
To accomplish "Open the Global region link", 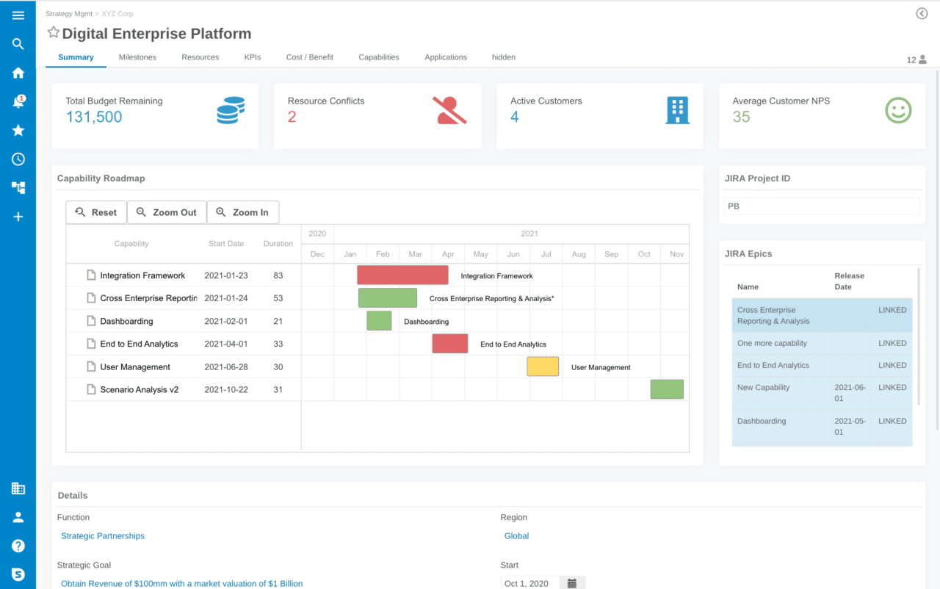I will coord(516,536).
